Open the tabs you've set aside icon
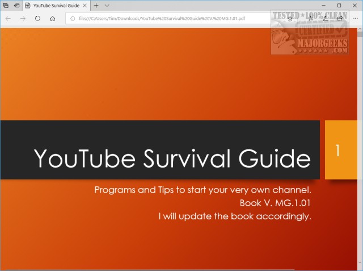This screenshot has width=363, height=271. point(6,5)
